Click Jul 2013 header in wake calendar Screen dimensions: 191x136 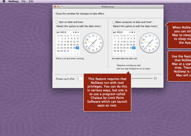point(118,32)
